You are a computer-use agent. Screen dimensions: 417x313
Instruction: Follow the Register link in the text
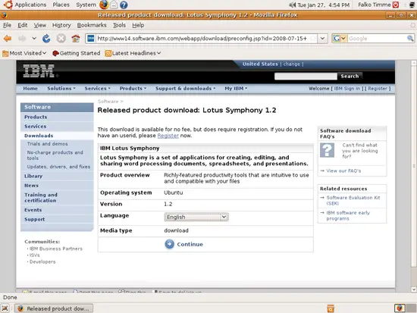tap(168, 136)
